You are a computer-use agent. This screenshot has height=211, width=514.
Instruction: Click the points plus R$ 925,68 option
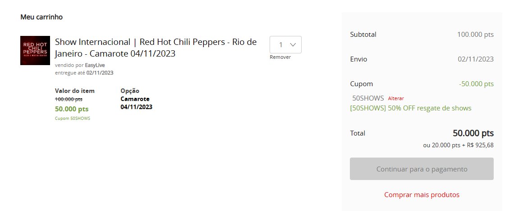point(458,145)
